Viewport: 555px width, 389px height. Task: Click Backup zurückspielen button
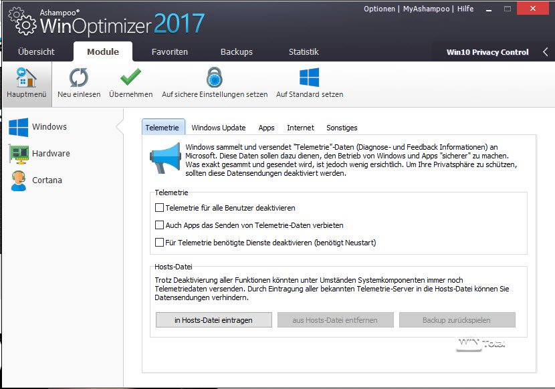[457, 320]
